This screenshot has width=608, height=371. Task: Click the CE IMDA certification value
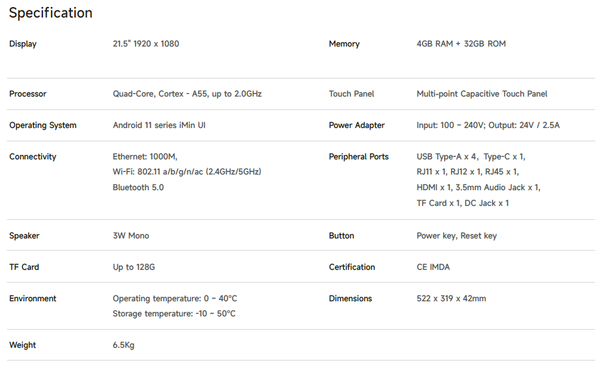pyautogui.click(x=433, y=267)
